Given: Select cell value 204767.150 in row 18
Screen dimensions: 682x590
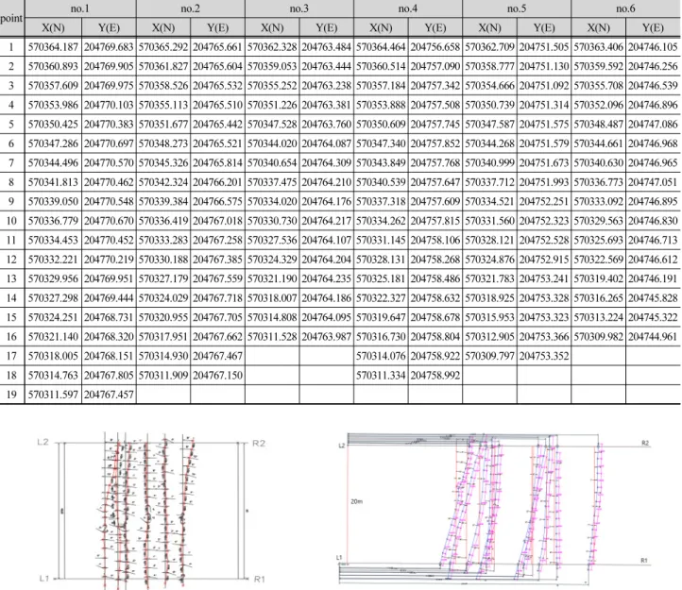Looking at the screenshot, I should (217, 375).
